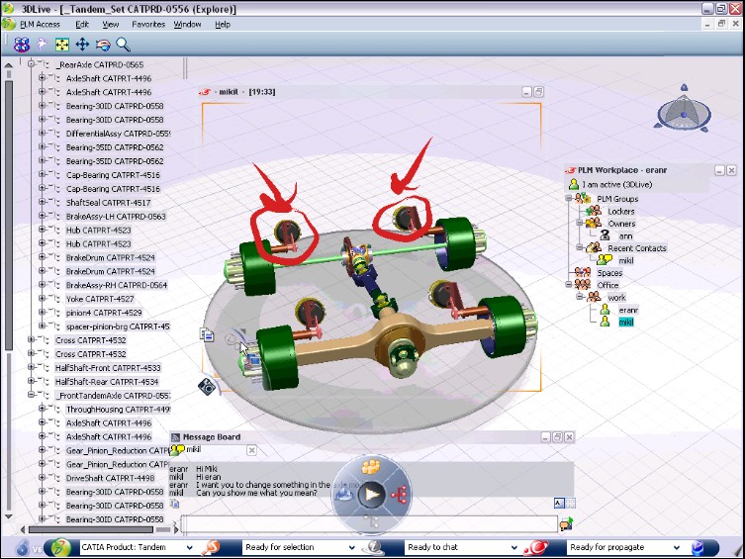Image resolution: width=745 pixels, height=559 pixels.
Task: Select pinion4 CATPRT-4529 in tree
Action: coord(104,313)
